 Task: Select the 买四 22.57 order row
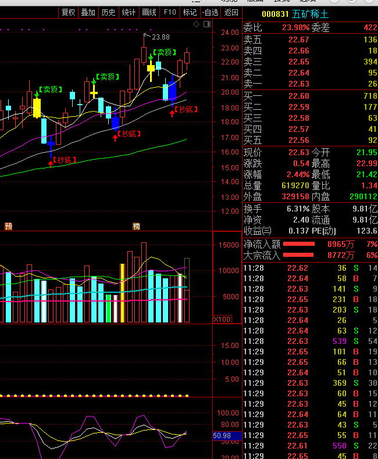coord(311,129)
